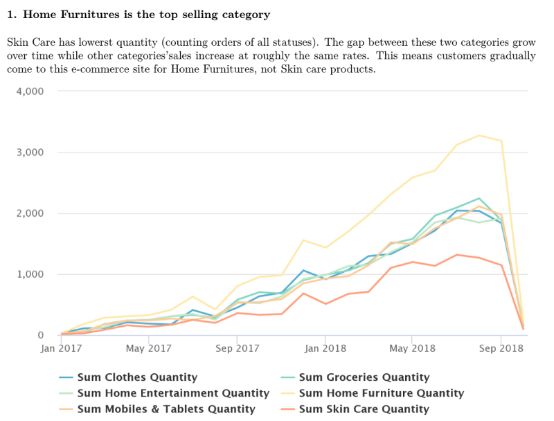
Task: Toggle the Sum Skin Care Quantity legend entry
Action: click(364, 409)
